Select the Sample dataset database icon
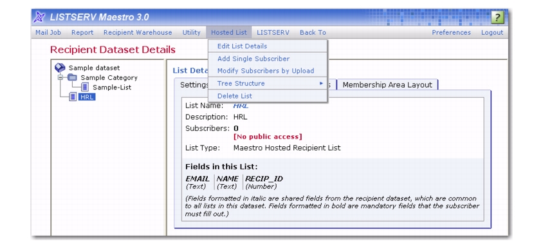The width and height of the screenshot is (534, 246). 60,68
